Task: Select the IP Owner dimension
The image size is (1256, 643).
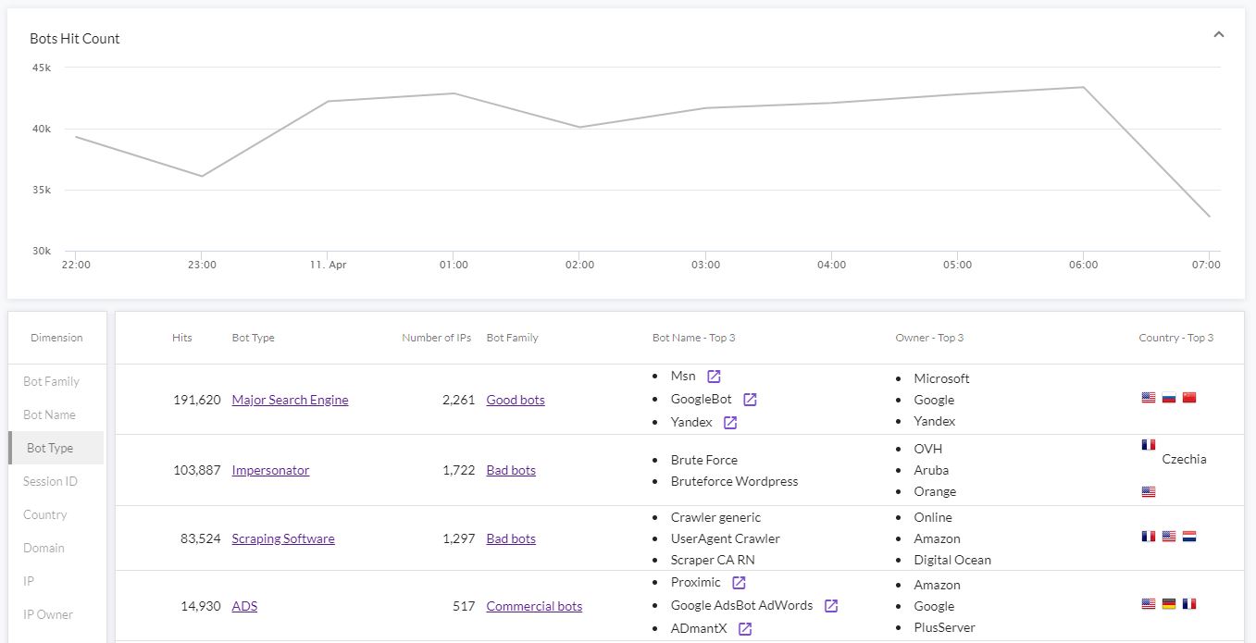Action: [x=47, y=614]
